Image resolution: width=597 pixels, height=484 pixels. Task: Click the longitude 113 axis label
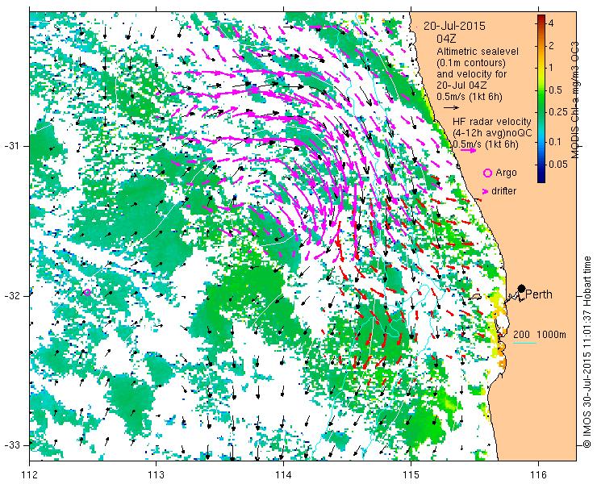click(156, 475)
